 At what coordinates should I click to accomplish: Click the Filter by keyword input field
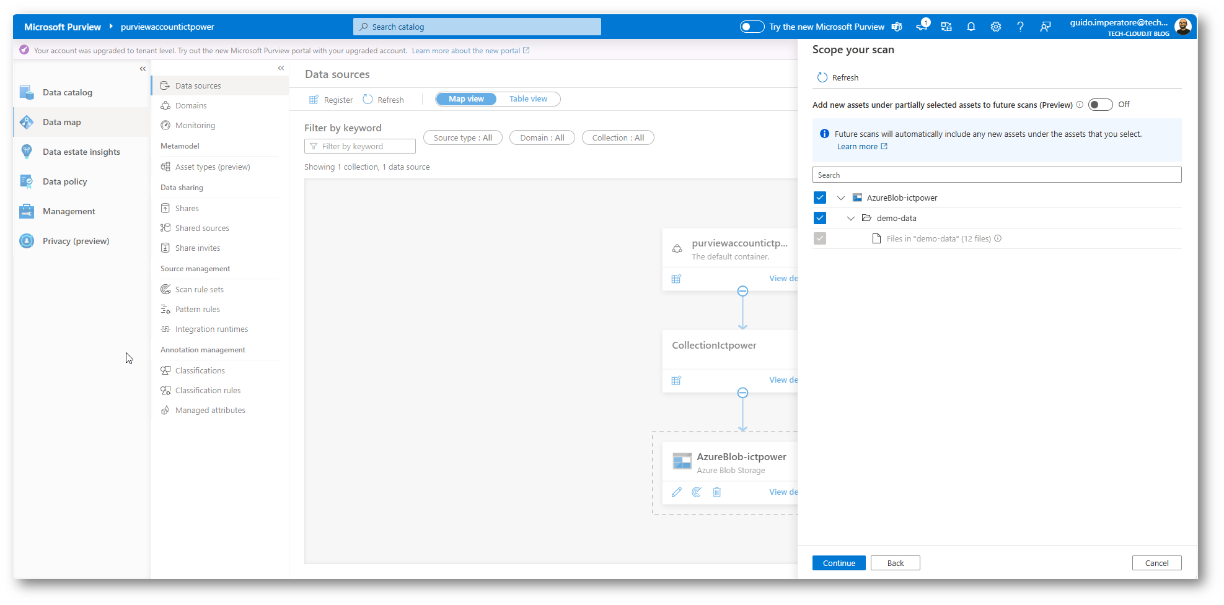coord(359,146)
